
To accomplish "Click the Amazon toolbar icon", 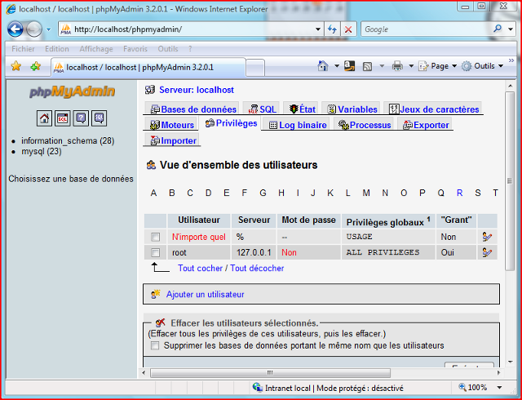I will (350, 66).
